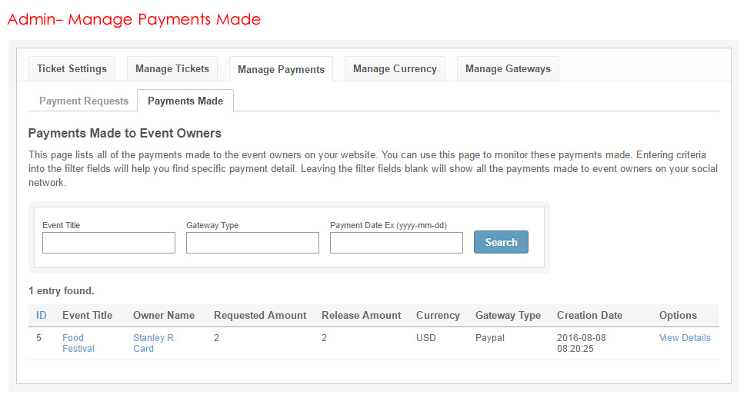Switch to the Payment Requests sub-tab
This screenshot has width=747, height=401.
(x=84, y=101)
